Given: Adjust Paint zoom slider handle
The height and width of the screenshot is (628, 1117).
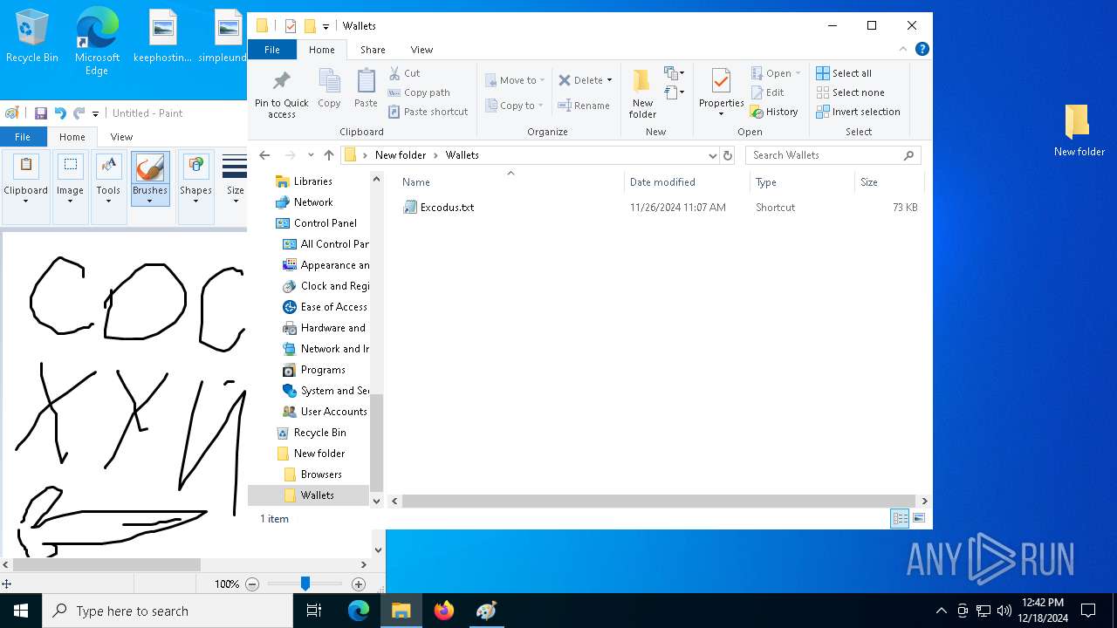Looking at the screenshot, I should coord(305,584).
